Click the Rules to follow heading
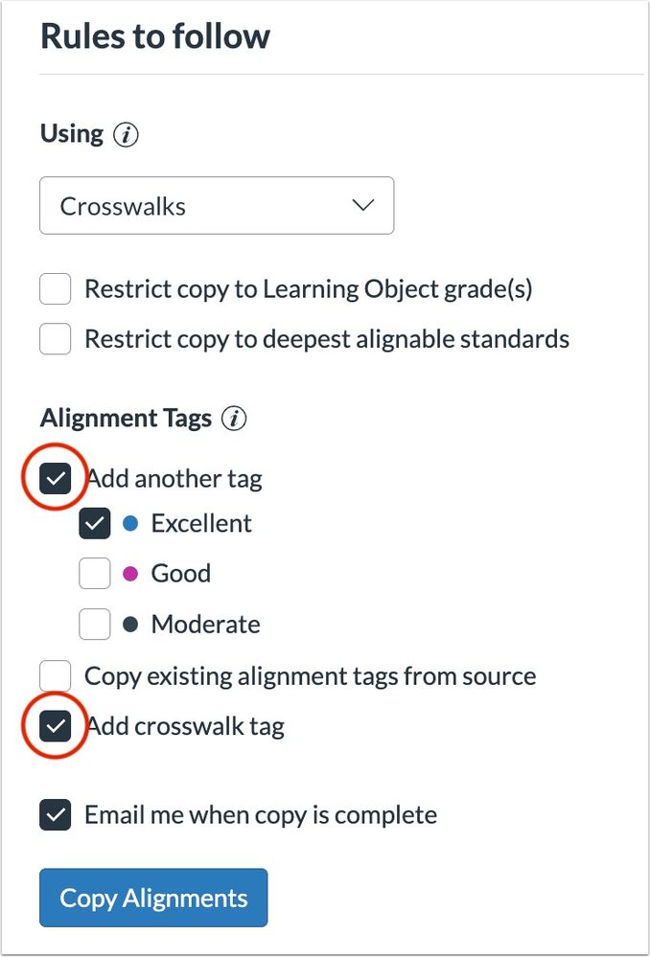Image resolution: width=650 pixels, height=957 pixels. 155,36
